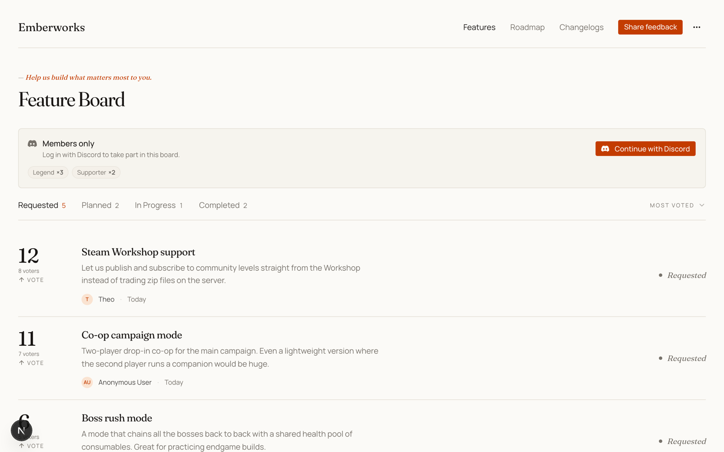Open the Changelogs nav link

581,27
